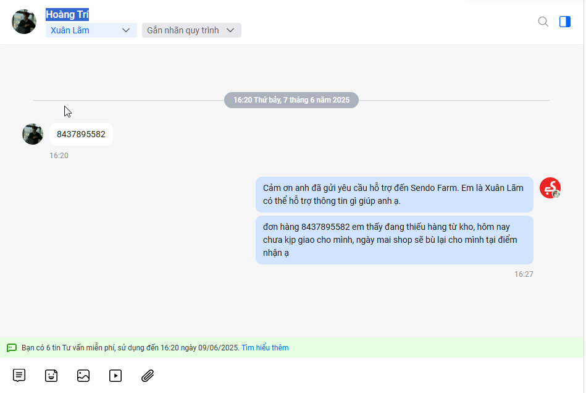Click the 16:27 timestamp under reply
Screen dimensions: 586x393
524,274
